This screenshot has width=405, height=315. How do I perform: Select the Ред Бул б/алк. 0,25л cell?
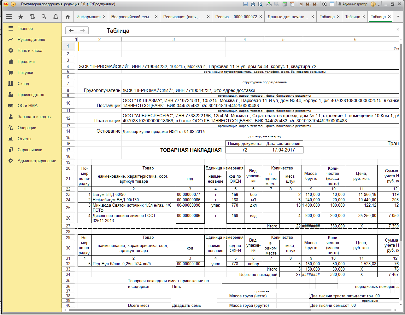pyautogui.click(x=133, y=264)
